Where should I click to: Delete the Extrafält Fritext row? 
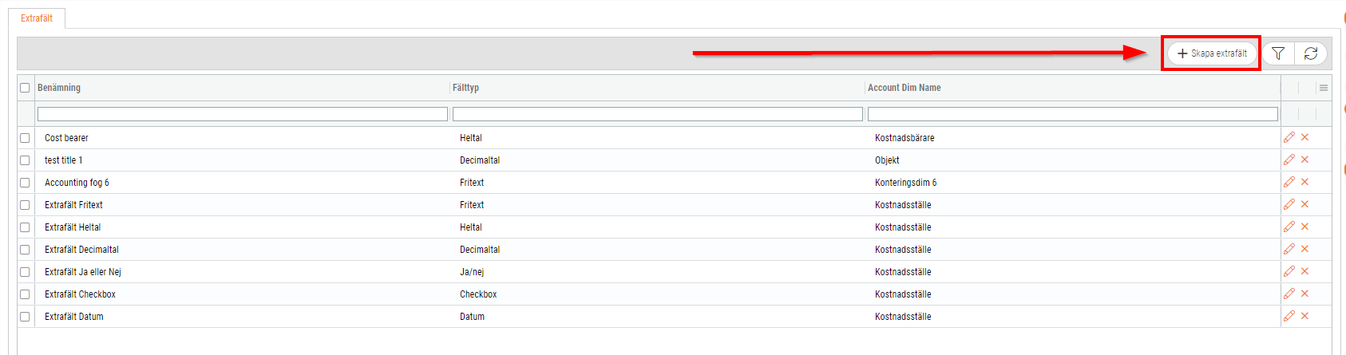point(1305,204)
